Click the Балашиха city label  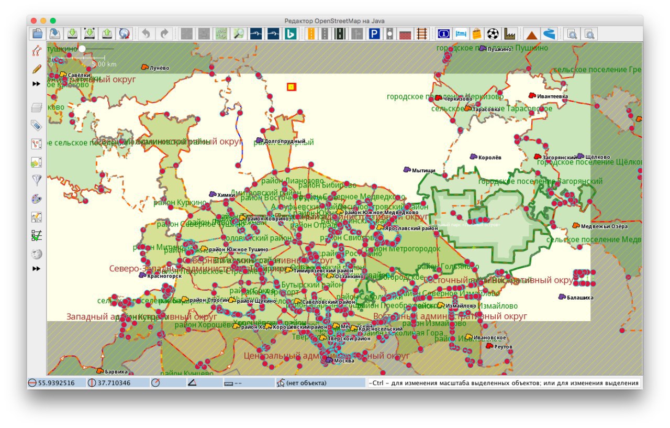click(x=580, y=297)
